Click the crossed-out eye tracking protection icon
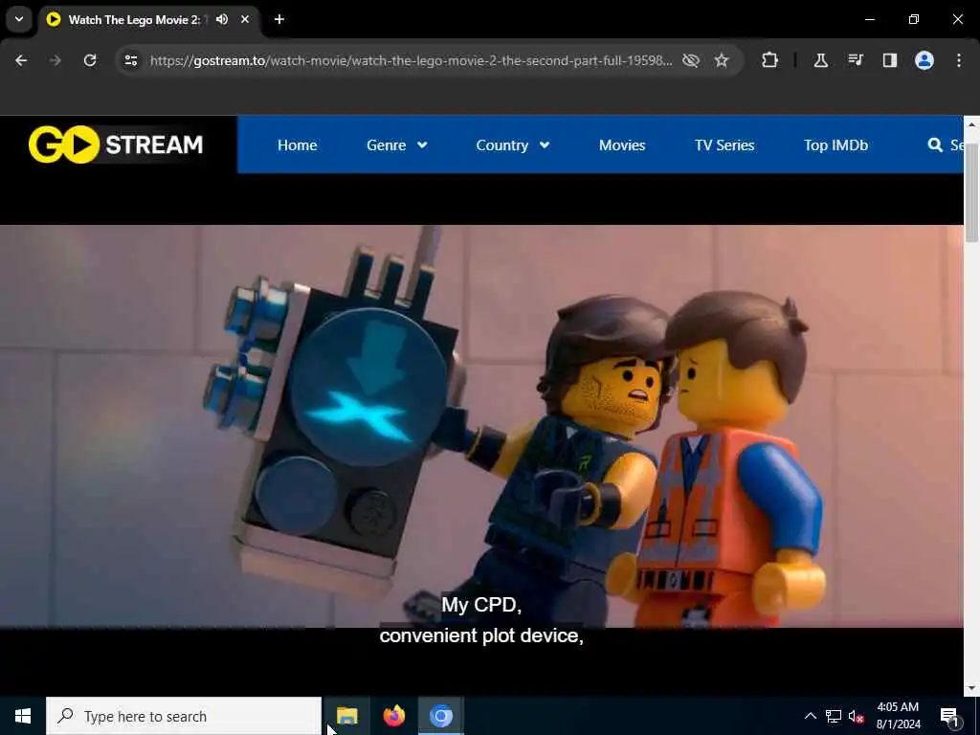The image size is (980, 735). (691, 60)
